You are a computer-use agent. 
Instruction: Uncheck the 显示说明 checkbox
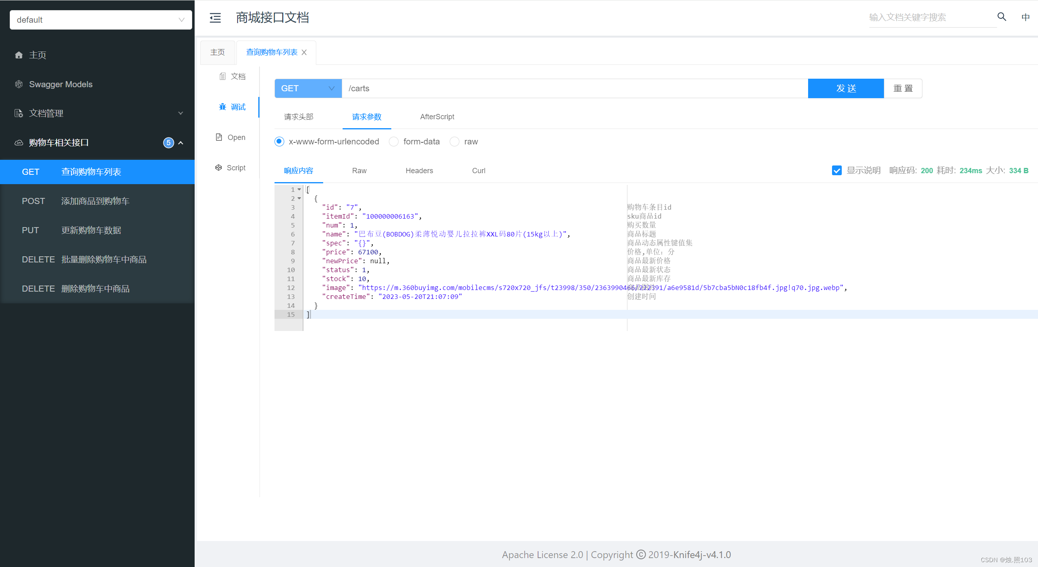click(x=836, y=170)
